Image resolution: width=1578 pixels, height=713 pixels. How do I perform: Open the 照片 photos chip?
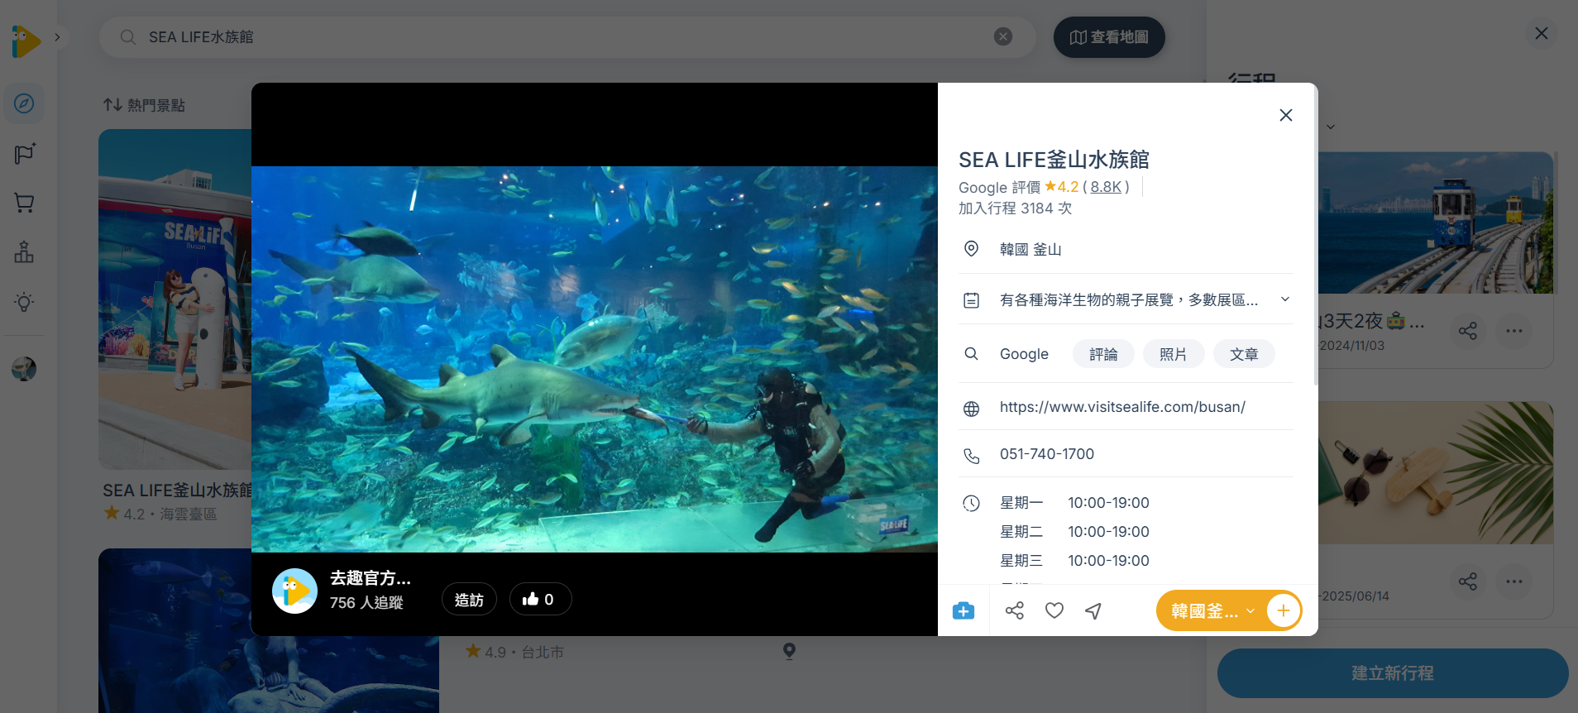[x=1174, y=354]
